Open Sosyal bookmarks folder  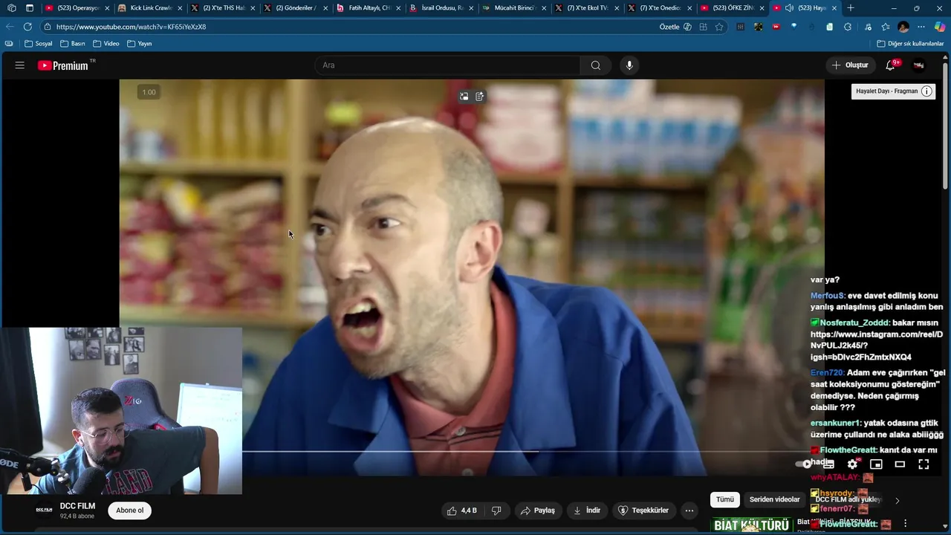point(39,44)
